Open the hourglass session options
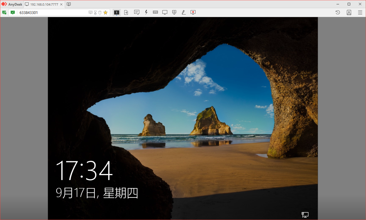 tap(95, 12)
